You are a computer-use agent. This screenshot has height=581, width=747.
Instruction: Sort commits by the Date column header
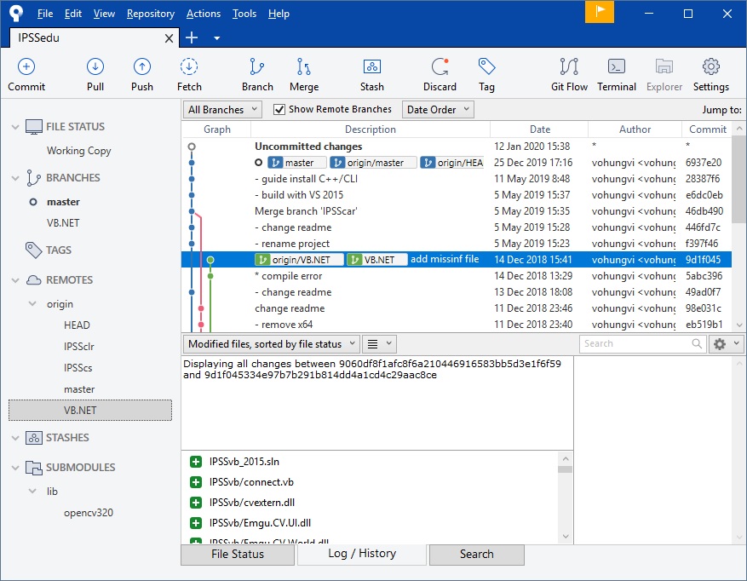pyautogui.click(x=539, y=129)
